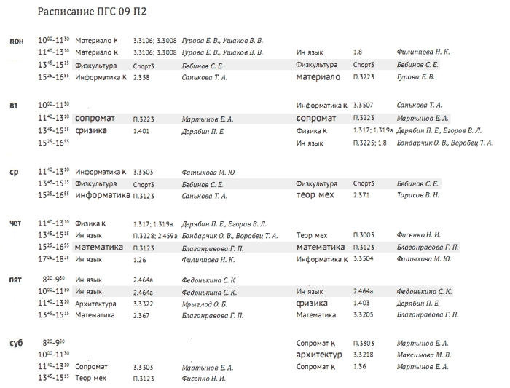Screen dimensions: 510x388
Task: Click room number 3.3218
Action: 363,355
